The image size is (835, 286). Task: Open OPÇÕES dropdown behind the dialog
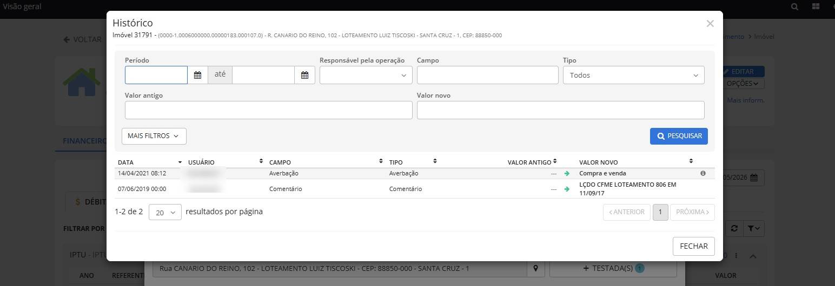tap(745, 84)
